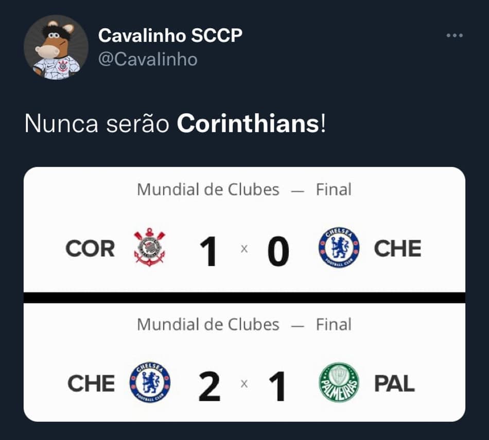Screen dimensions: 489x440
Task: Click the Cavalinho SCCP display name
Action: (x=170, y=35)
